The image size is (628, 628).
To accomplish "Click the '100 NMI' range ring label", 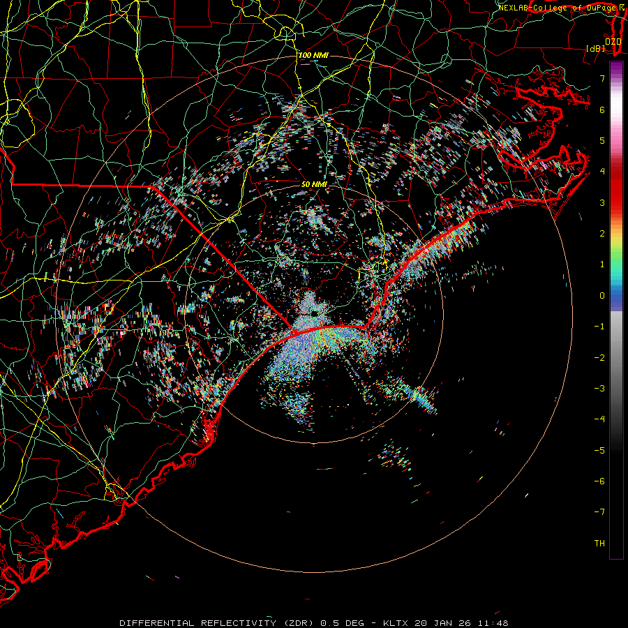I will click(x=313, y=55).
